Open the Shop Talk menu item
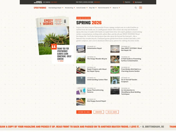Screen dimensions: 176x132 pyautogui.click(x=92, y=8)
